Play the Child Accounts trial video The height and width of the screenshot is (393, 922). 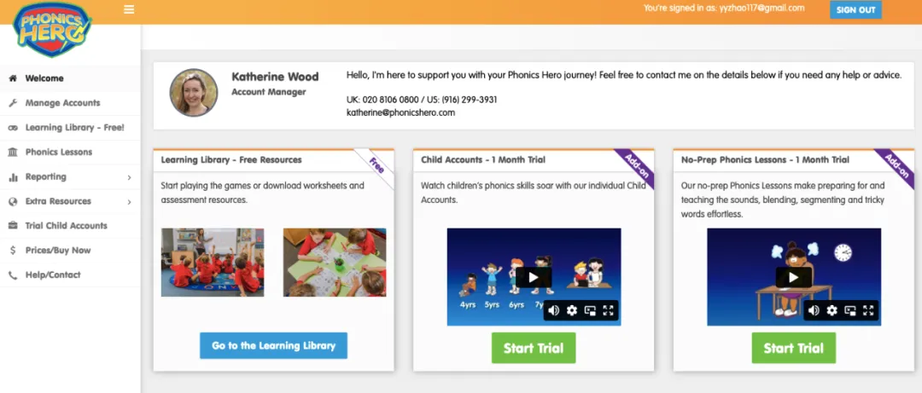click(534, 277)
